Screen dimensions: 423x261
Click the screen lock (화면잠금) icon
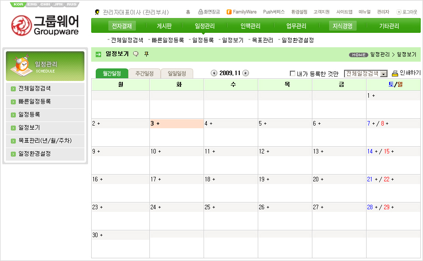(x=200, y=12)
